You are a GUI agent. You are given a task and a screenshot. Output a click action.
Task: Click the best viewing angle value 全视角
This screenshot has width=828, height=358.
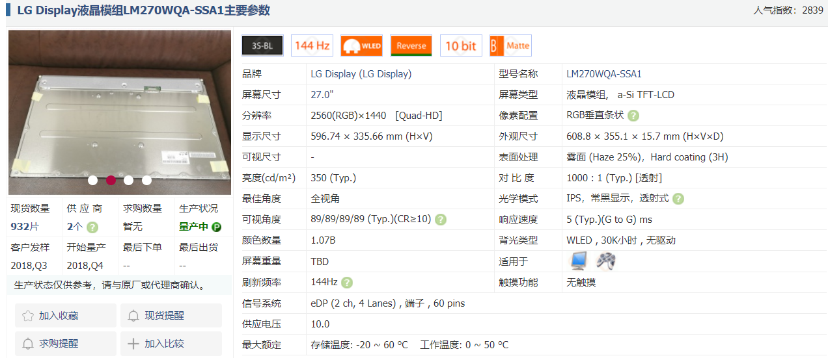[325, 199]
